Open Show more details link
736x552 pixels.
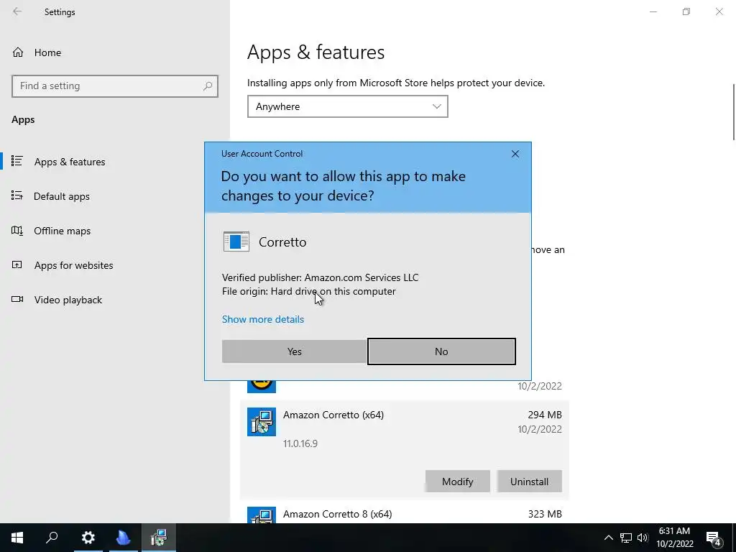point(263,319)
